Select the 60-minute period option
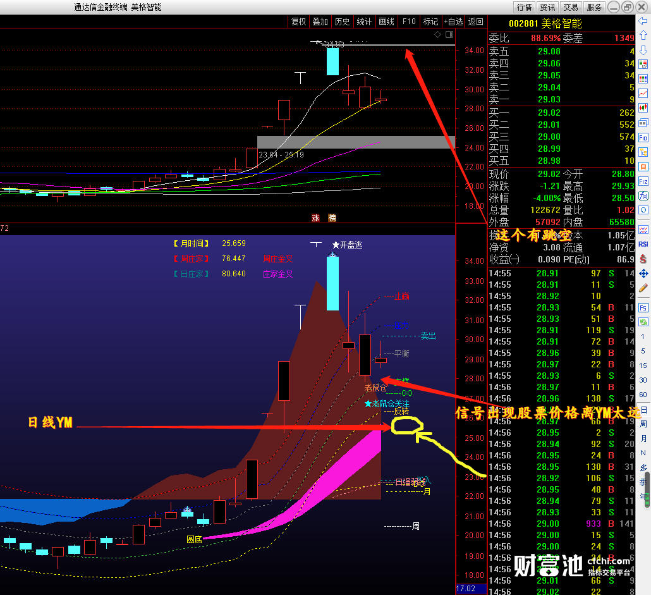Viewport: 651px width, 595px height. [643, 395]
